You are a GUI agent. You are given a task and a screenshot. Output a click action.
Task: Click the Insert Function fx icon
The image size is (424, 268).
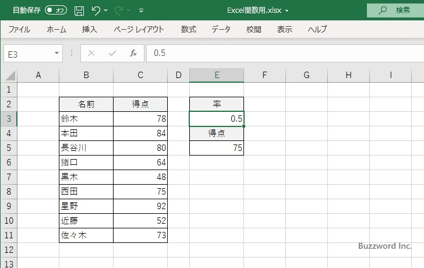(x=133, y=53)
